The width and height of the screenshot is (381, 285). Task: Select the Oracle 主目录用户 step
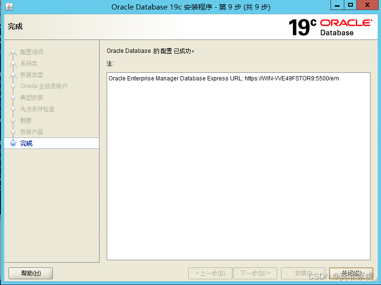44,86
